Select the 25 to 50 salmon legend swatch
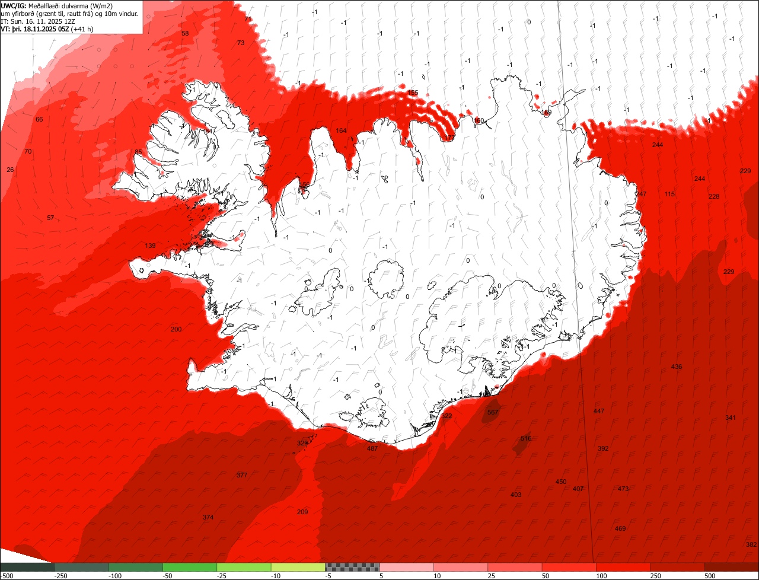Image resolution: width=759 pixels, height=580 pixels. tap(515, 567)
